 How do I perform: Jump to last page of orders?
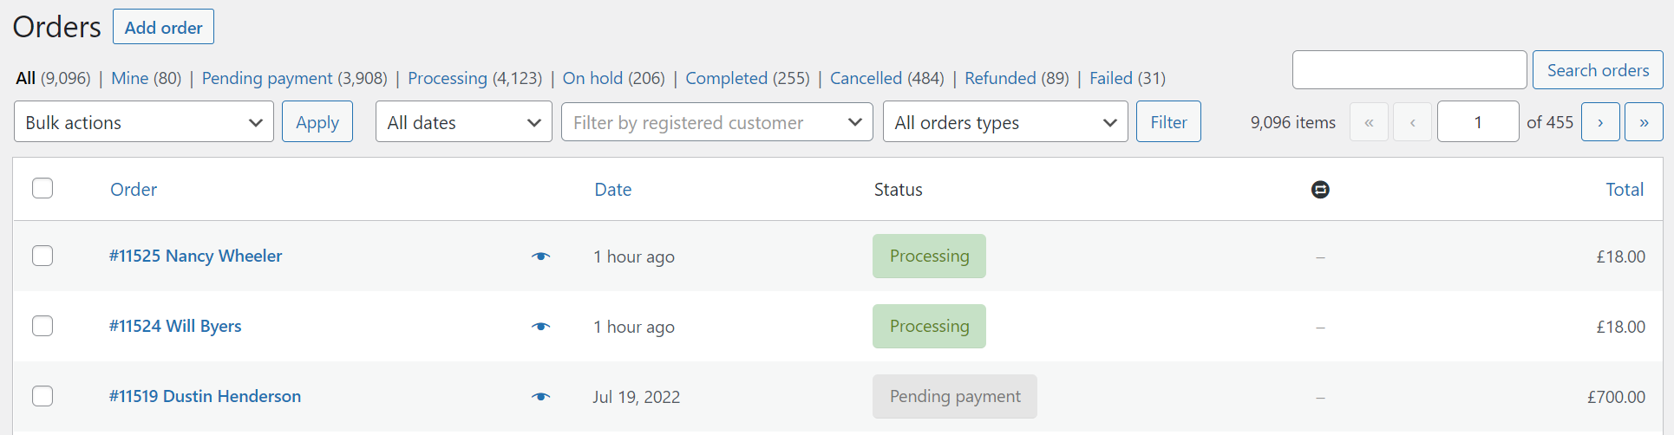coord(1644,122)
